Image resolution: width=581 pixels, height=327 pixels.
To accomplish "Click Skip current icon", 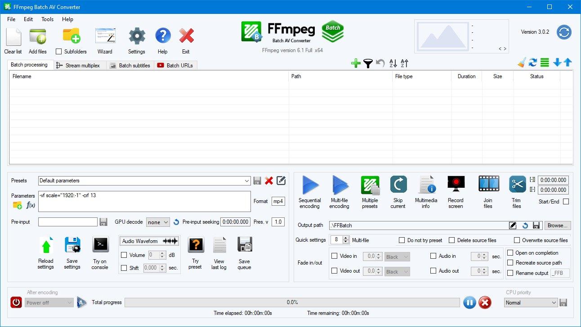I will 398,184.
